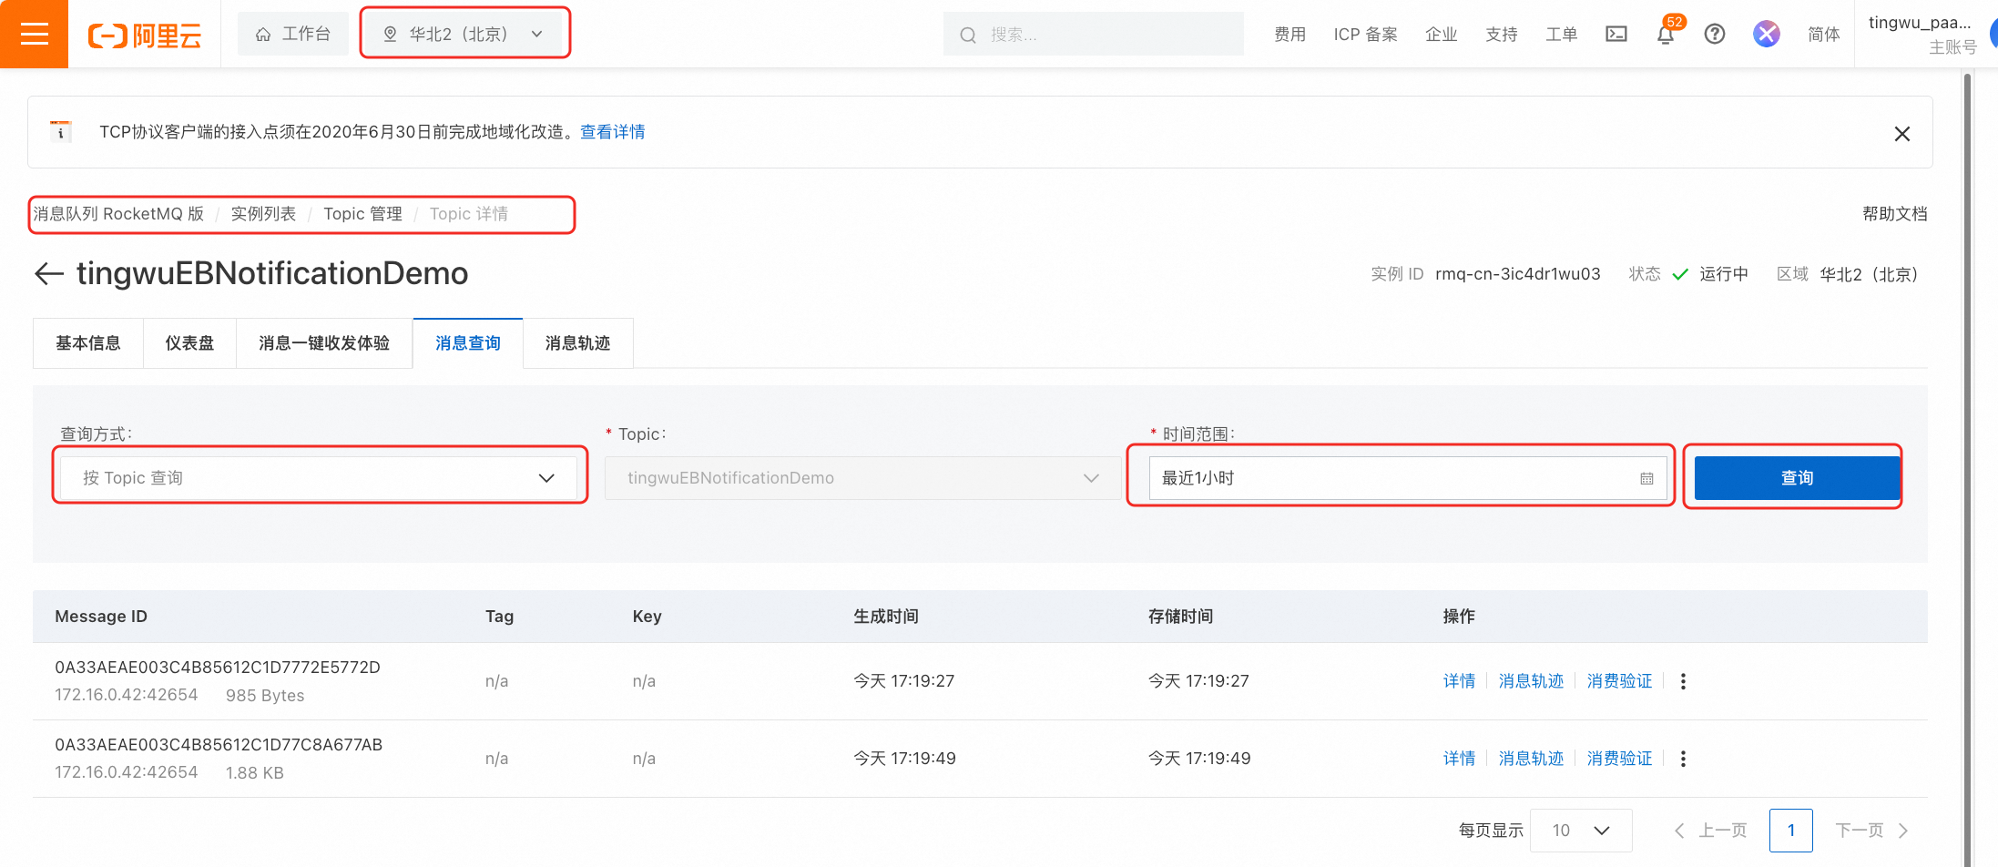This screenshot has width=1998, height=867.
Task: Open more actions for message ending 5772D
Action: pyautogui.click(x=1683, y=681)
